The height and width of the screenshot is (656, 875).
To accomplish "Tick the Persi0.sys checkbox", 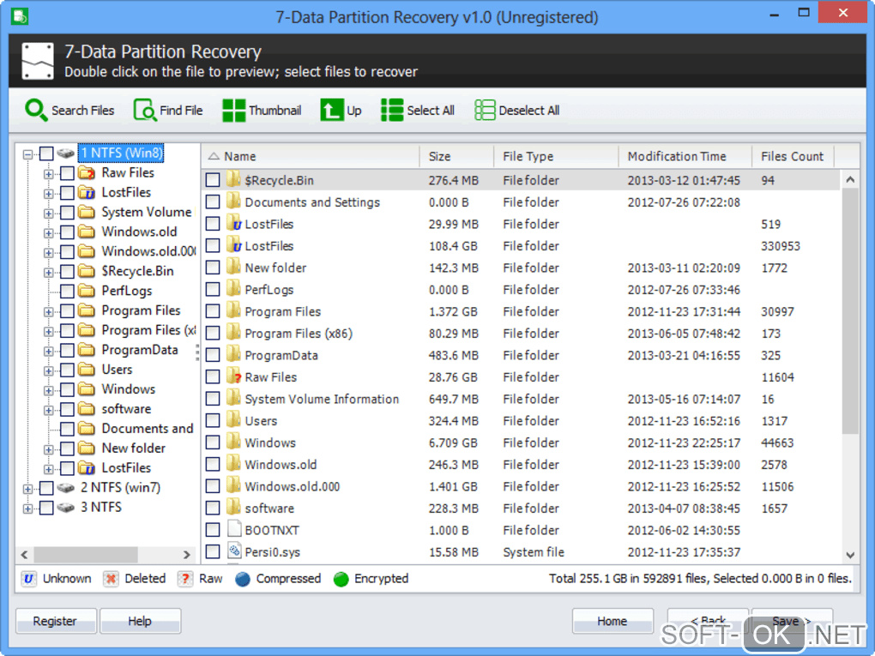I will [x=213, y=551].
